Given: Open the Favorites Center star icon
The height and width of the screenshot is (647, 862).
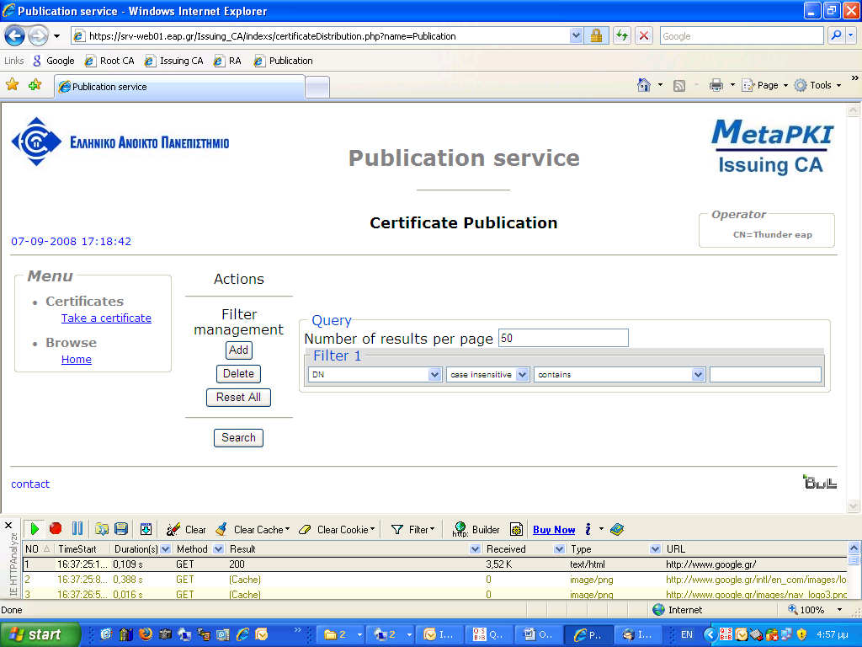Looking at the screenshot, I should 12,85.
